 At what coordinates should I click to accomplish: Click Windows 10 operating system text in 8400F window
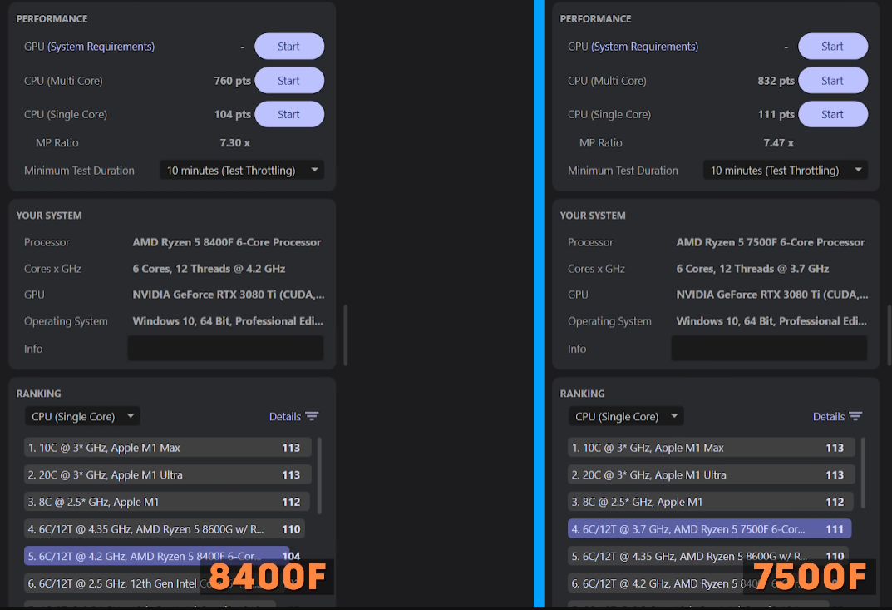point(228,321)
